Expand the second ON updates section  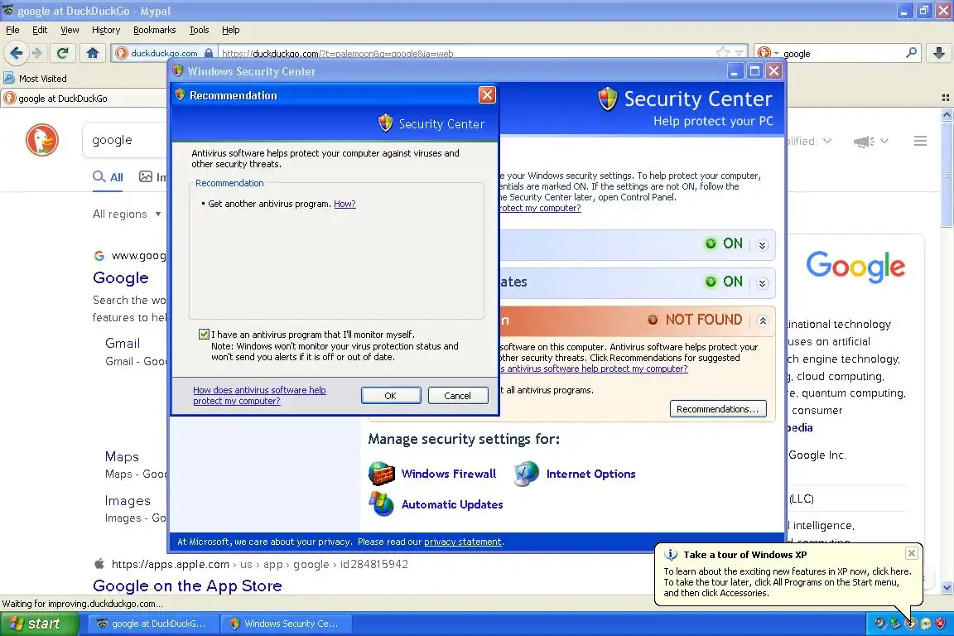pyautogui.click(x=763, y=283)
